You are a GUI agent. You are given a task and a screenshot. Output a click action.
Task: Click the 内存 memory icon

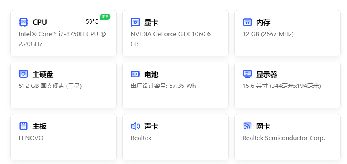tap(247, 22)
